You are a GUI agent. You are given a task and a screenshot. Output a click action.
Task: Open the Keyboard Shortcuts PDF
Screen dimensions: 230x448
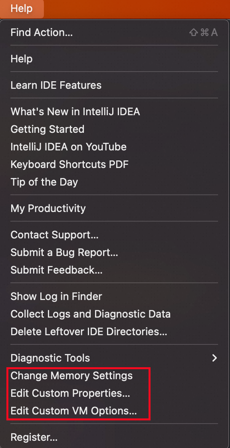(x=69, y=164)
